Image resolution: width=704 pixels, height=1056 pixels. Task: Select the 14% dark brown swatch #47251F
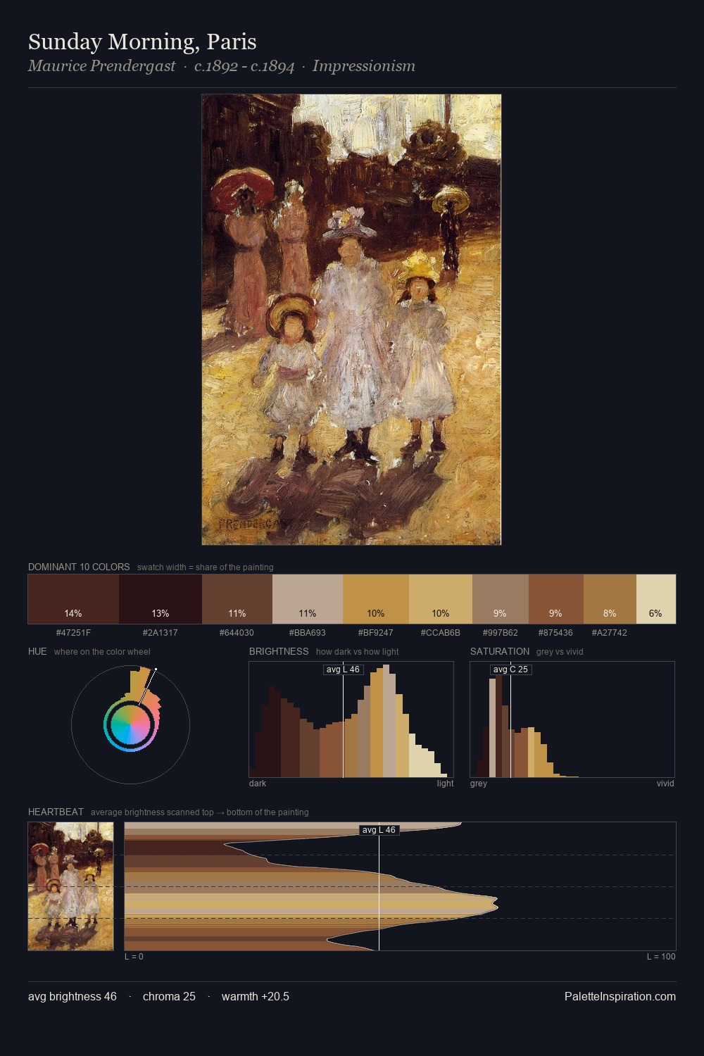[x=73, y=599]
